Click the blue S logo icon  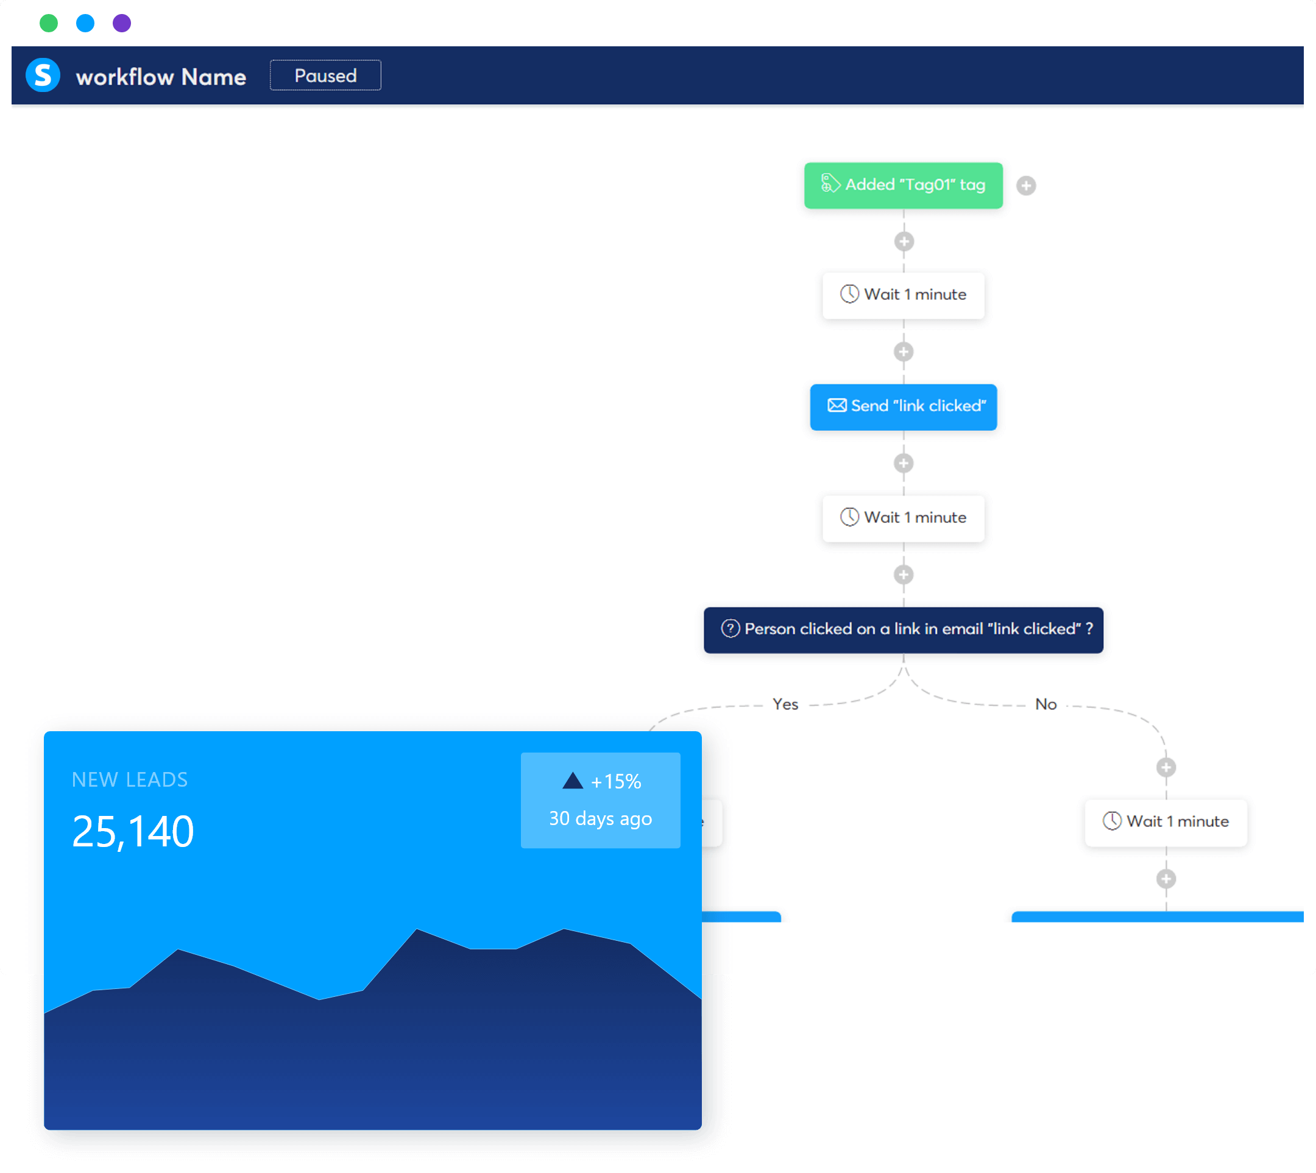click(x=43, y=76)
